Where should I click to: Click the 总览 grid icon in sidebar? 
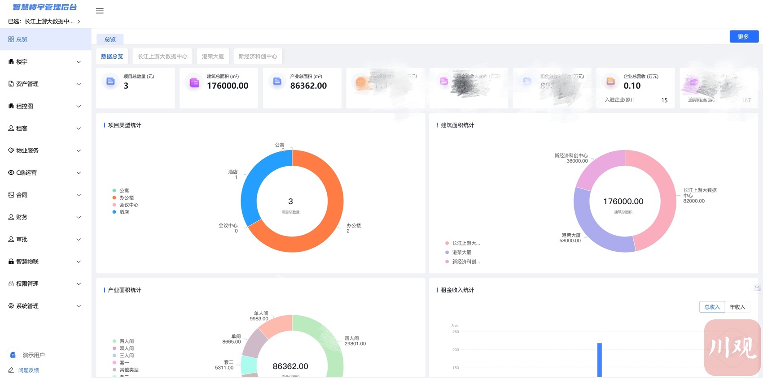(11, 39)
